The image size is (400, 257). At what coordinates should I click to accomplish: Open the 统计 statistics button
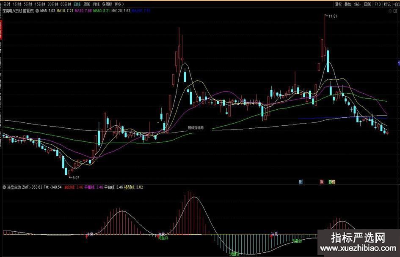tap(358, 4)
